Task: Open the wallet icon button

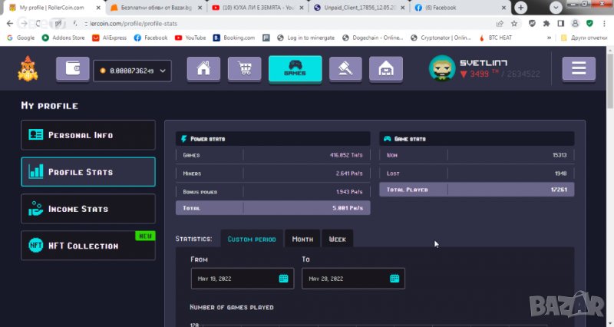Action: click(73, 69)
